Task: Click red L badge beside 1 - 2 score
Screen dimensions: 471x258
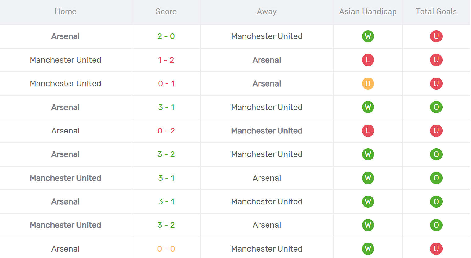Action: tap(368, 60)
